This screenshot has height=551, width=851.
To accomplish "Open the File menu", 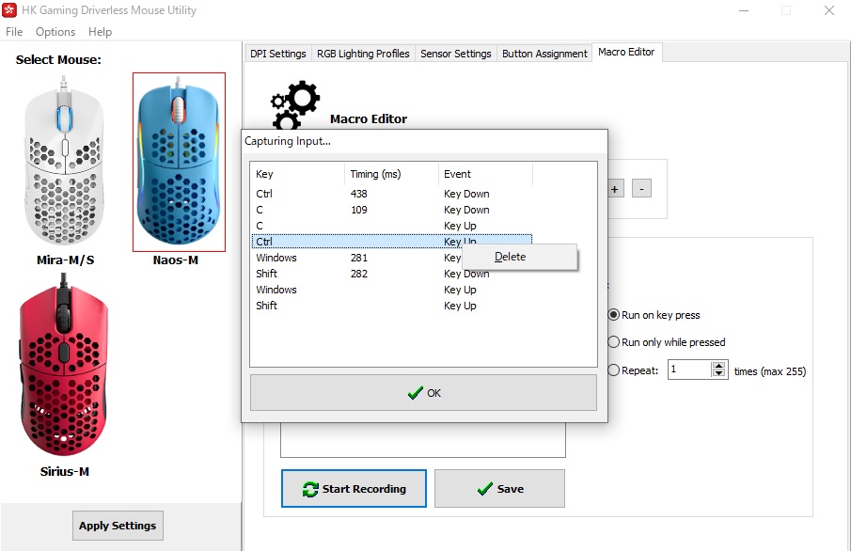I will (14, 32).
